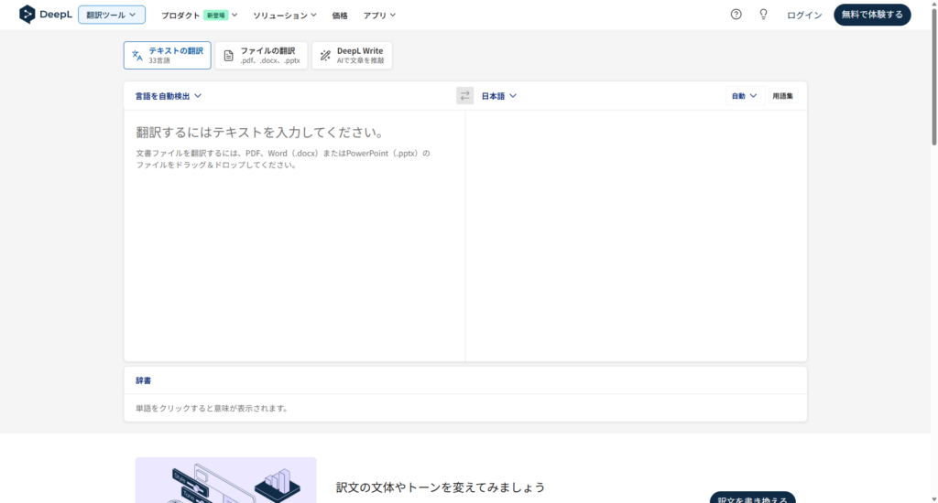Screen dimensions: 938x503
Task: Click the swap languages icon
Action: [464, 96]
